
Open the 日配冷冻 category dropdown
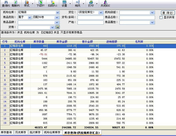tap(57, 18)
